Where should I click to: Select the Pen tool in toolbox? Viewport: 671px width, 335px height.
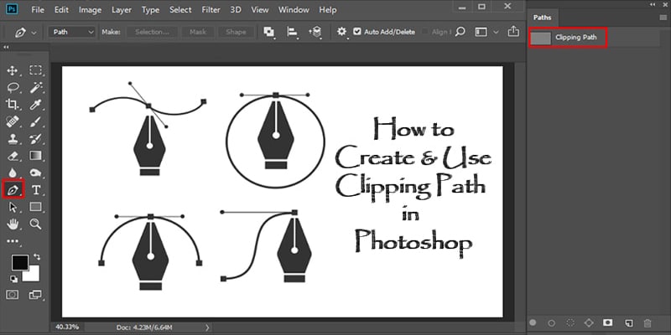[x=13, y=190]
